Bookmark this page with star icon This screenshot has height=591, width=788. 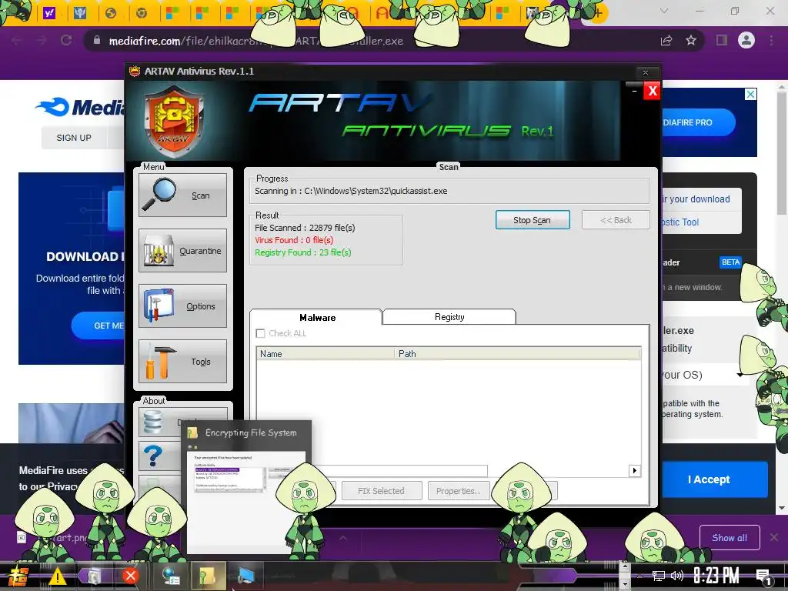(x=691, y=40)
